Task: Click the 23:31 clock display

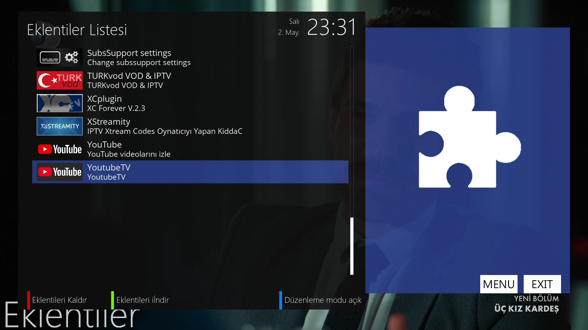Action: point(332,27)
